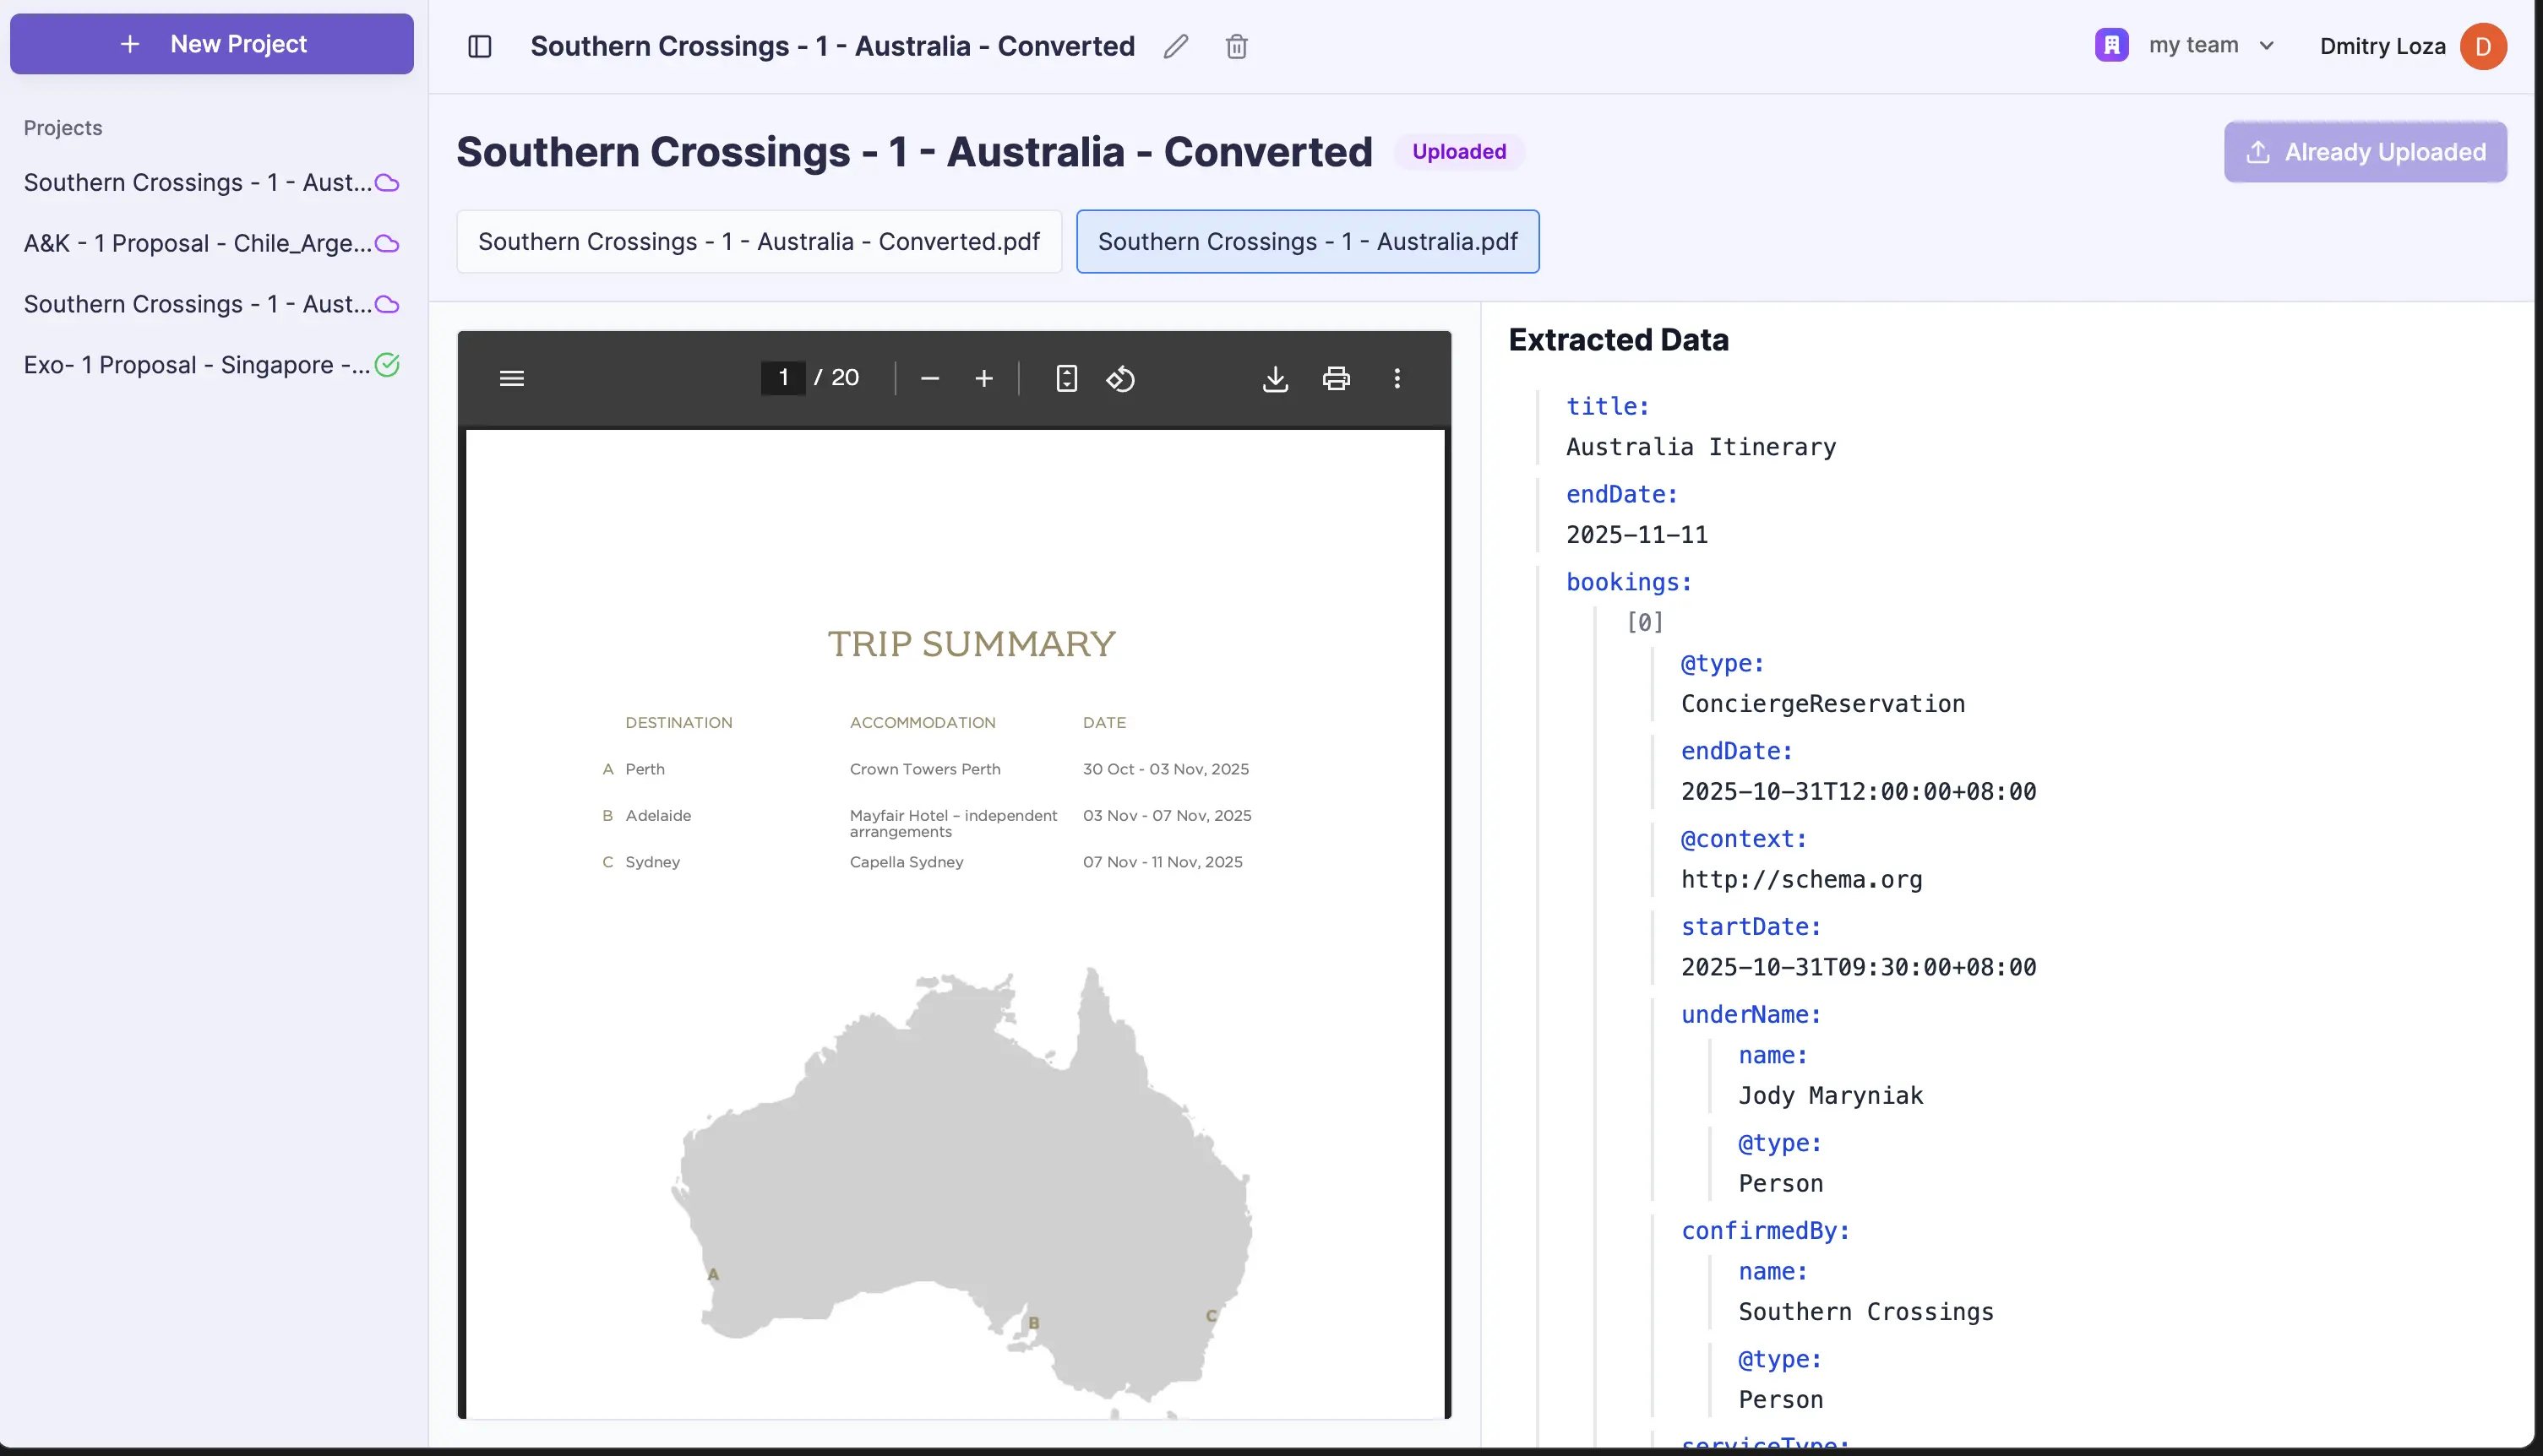Select Southern Crossings - 1 - Australia.pdf tab

click(x=1306, y=241)
